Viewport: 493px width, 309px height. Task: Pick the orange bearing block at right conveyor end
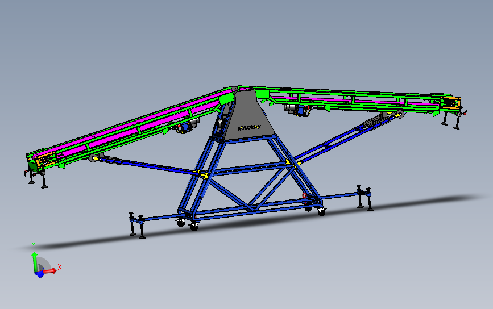click(x=451, y=103)
